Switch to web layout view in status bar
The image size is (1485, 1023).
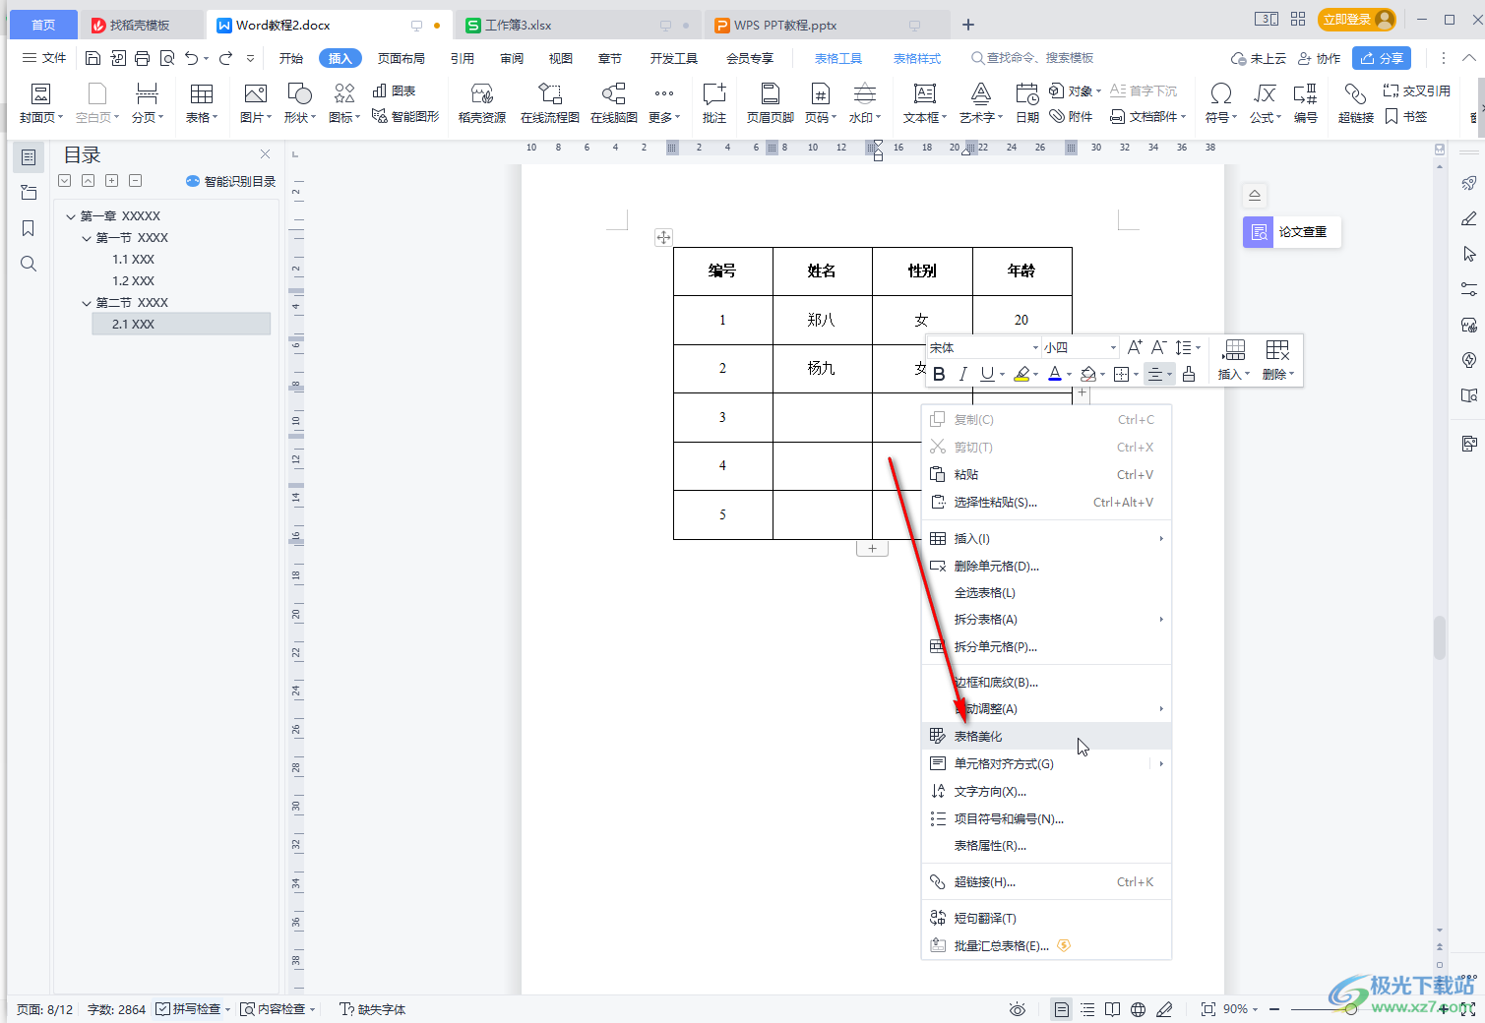coord(1138,1009)
